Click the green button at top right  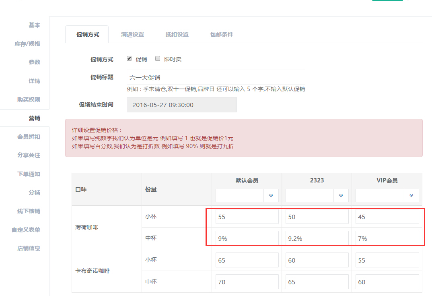tap(387, 0)
